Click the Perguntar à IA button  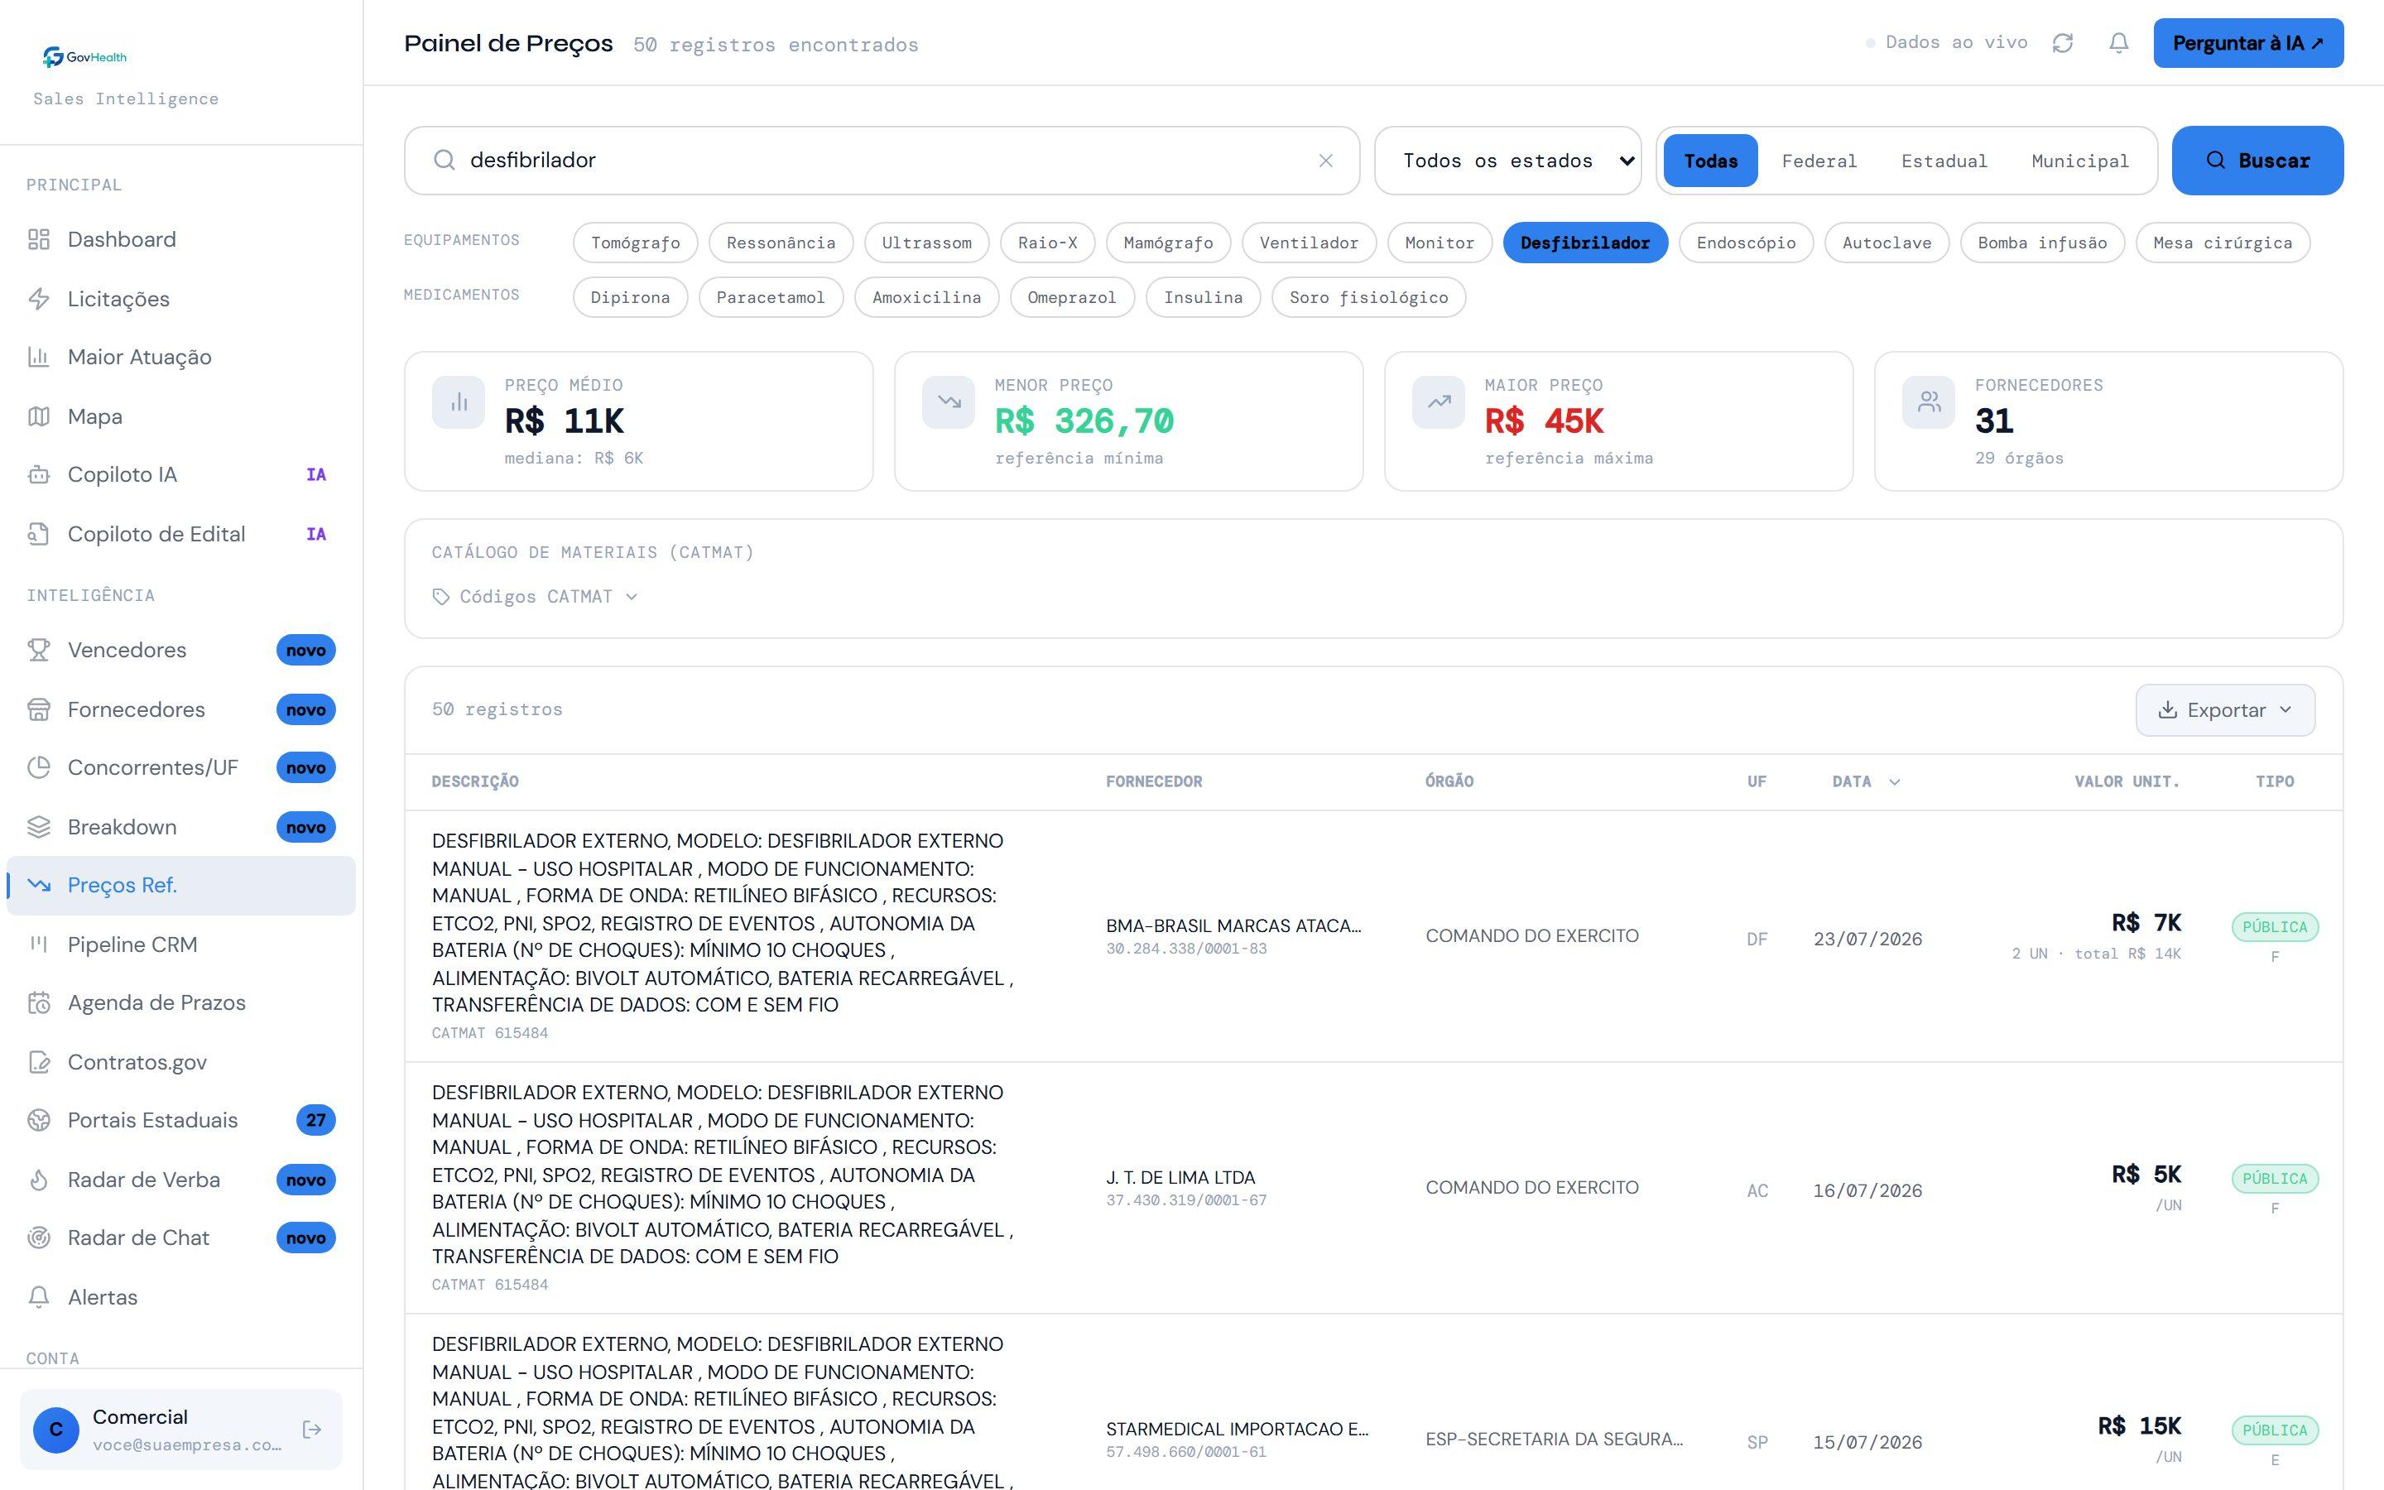(2248, 43)
